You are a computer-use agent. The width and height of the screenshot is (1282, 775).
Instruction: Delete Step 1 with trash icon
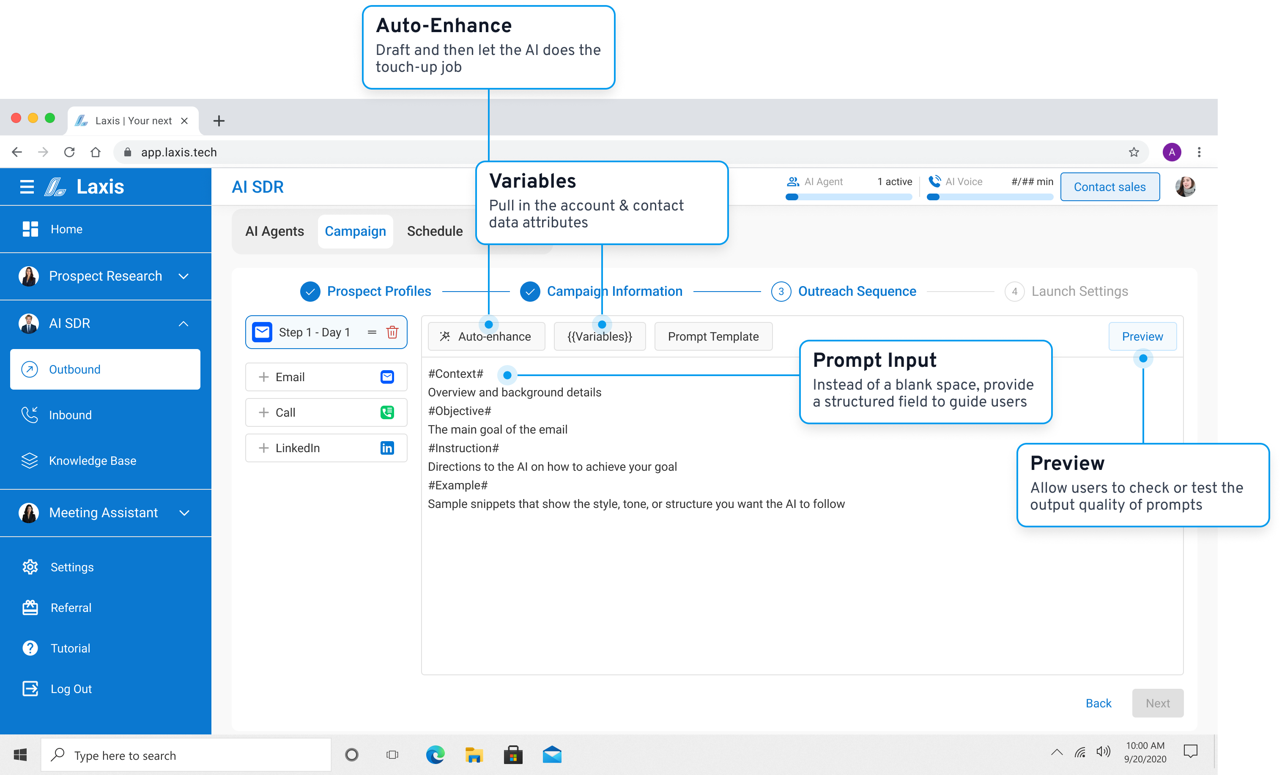coord(392,332)
